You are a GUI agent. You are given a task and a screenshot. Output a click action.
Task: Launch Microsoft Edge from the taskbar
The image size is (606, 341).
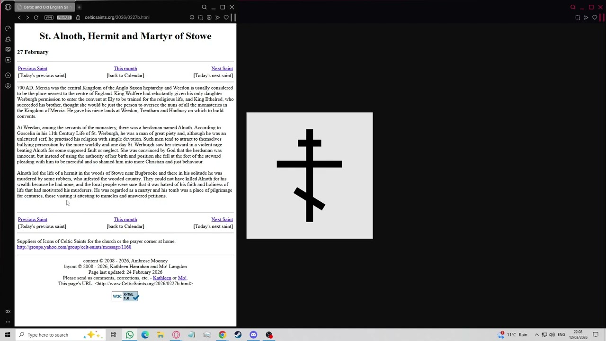point(145,335)
